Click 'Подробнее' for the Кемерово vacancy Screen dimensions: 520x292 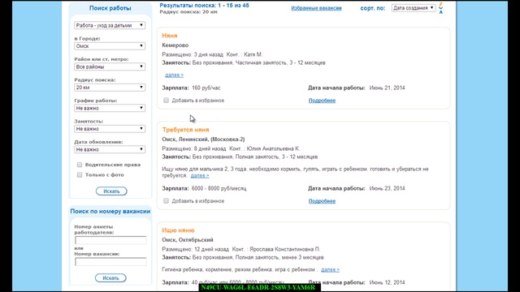(322, 101)
